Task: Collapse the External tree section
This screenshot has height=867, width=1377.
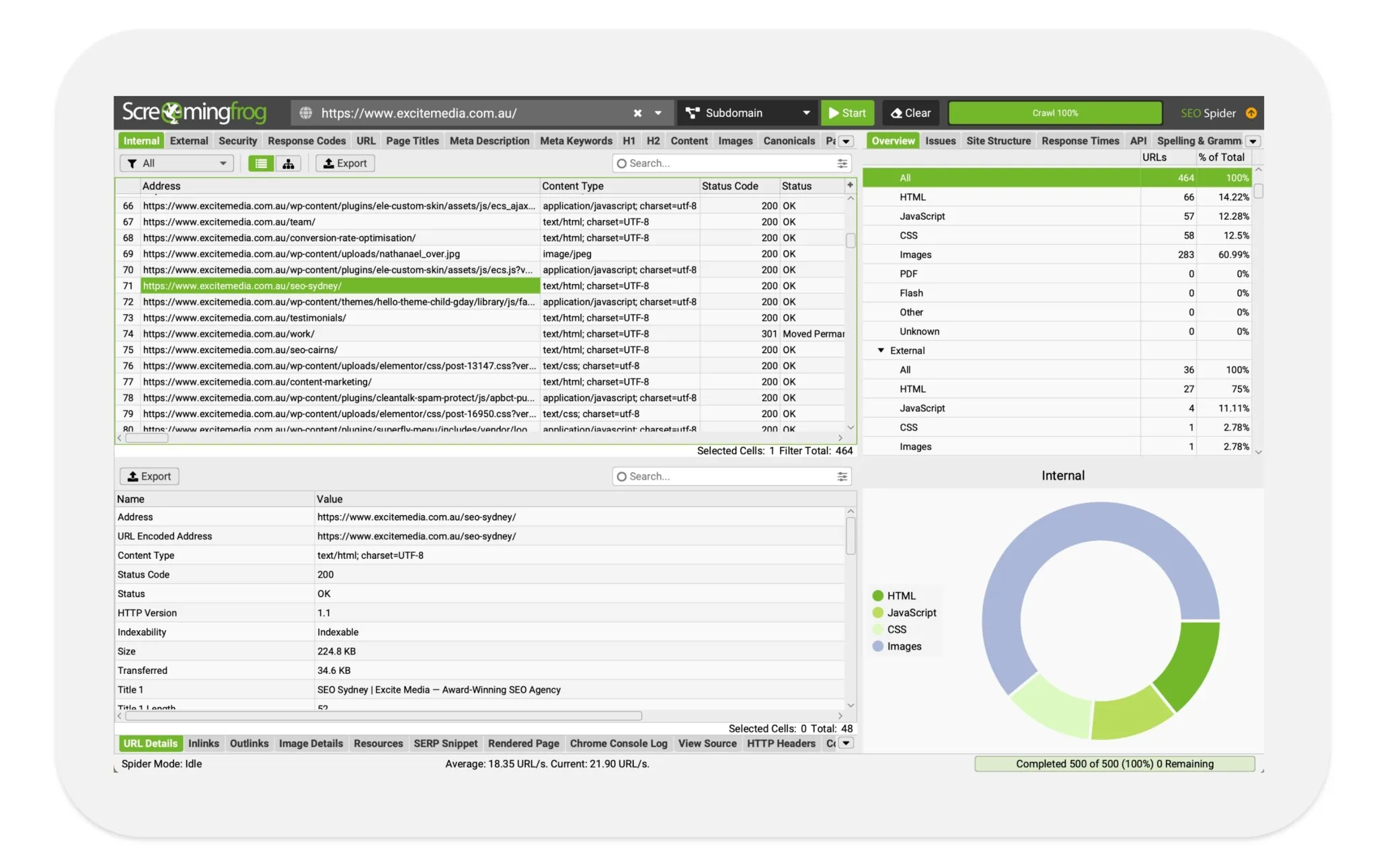Action: pos(881,350)
